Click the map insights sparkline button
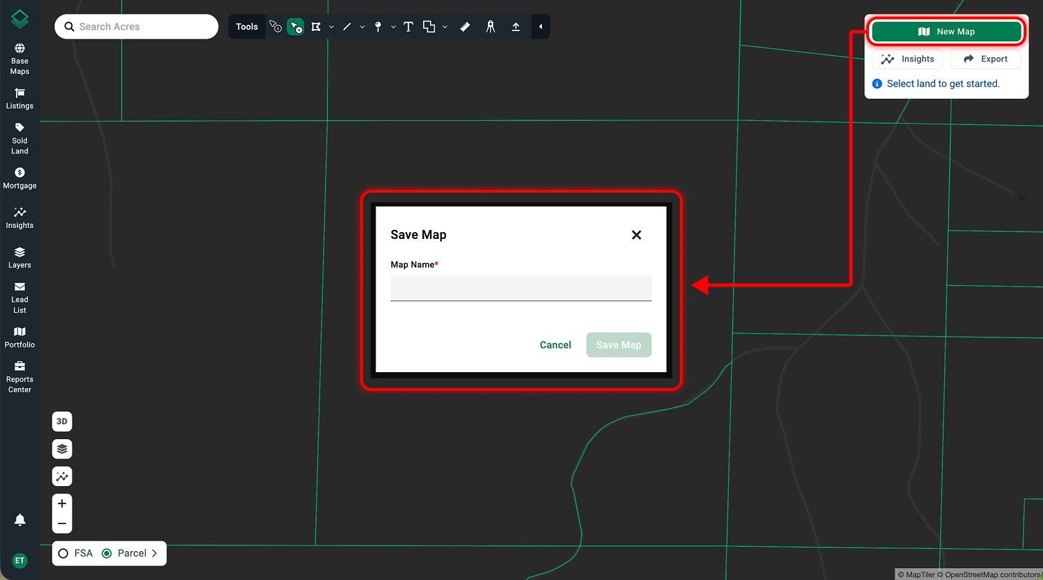1043x580 pixels. click(x=62, y=476)
